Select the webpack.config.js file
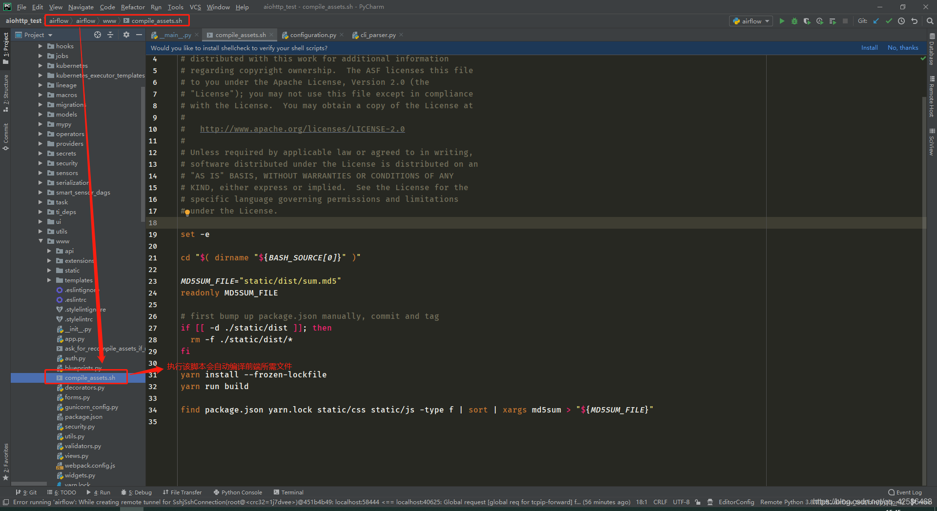Screen dimensions: 937x511 tap(90, 466)
